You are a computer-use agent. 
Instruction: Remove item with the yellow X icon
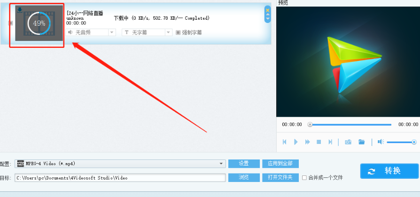267,10
